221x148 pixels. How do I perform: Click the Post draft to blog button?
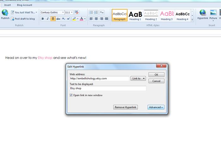pyautogui.click(x=23, y=19)
